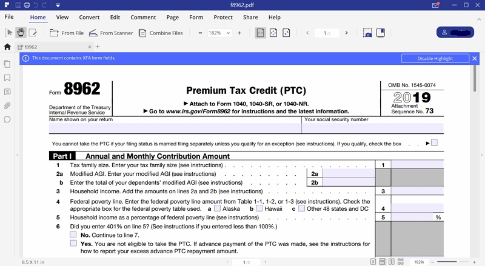Tick the 'No. Continue to line 7' box
Image resolution: width=485 pixels, height=266 pixels.
[x=73, y=234]
